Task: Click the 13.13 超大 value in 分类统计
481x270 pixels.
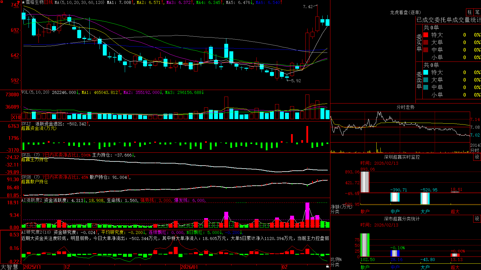Action: pos(456,259)
